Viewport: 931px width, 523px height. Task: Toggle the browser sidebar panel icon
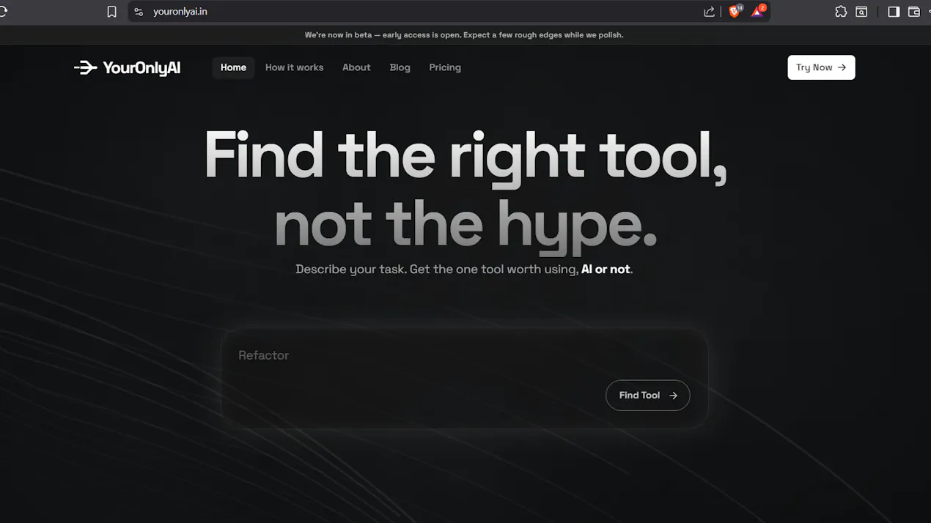(894, 12)
